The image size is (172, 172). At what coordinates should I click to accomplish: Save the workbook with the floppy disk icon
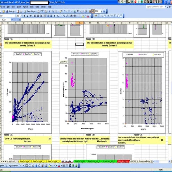coord(7,11)
